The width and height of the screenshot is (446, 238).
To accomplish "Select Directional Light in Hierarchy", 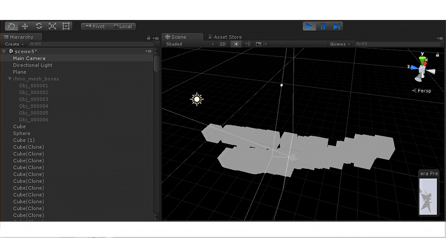I will 33,65.
